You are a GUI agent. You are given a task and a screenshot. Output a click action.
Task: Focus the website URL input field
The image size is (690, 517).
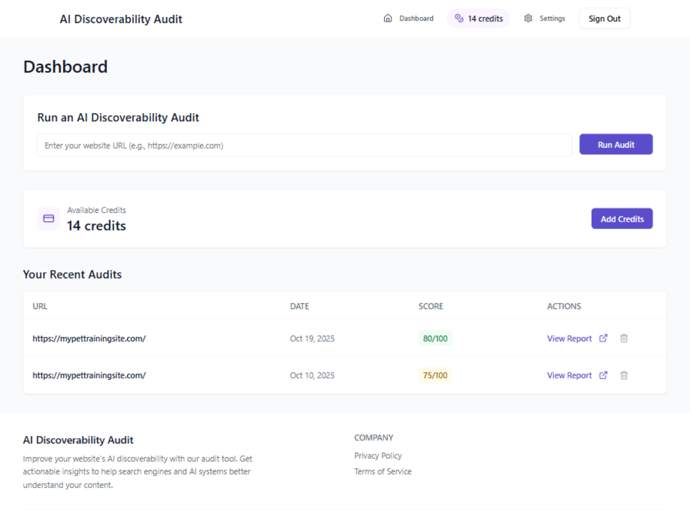pyautogui.click(x=305, y=145)
